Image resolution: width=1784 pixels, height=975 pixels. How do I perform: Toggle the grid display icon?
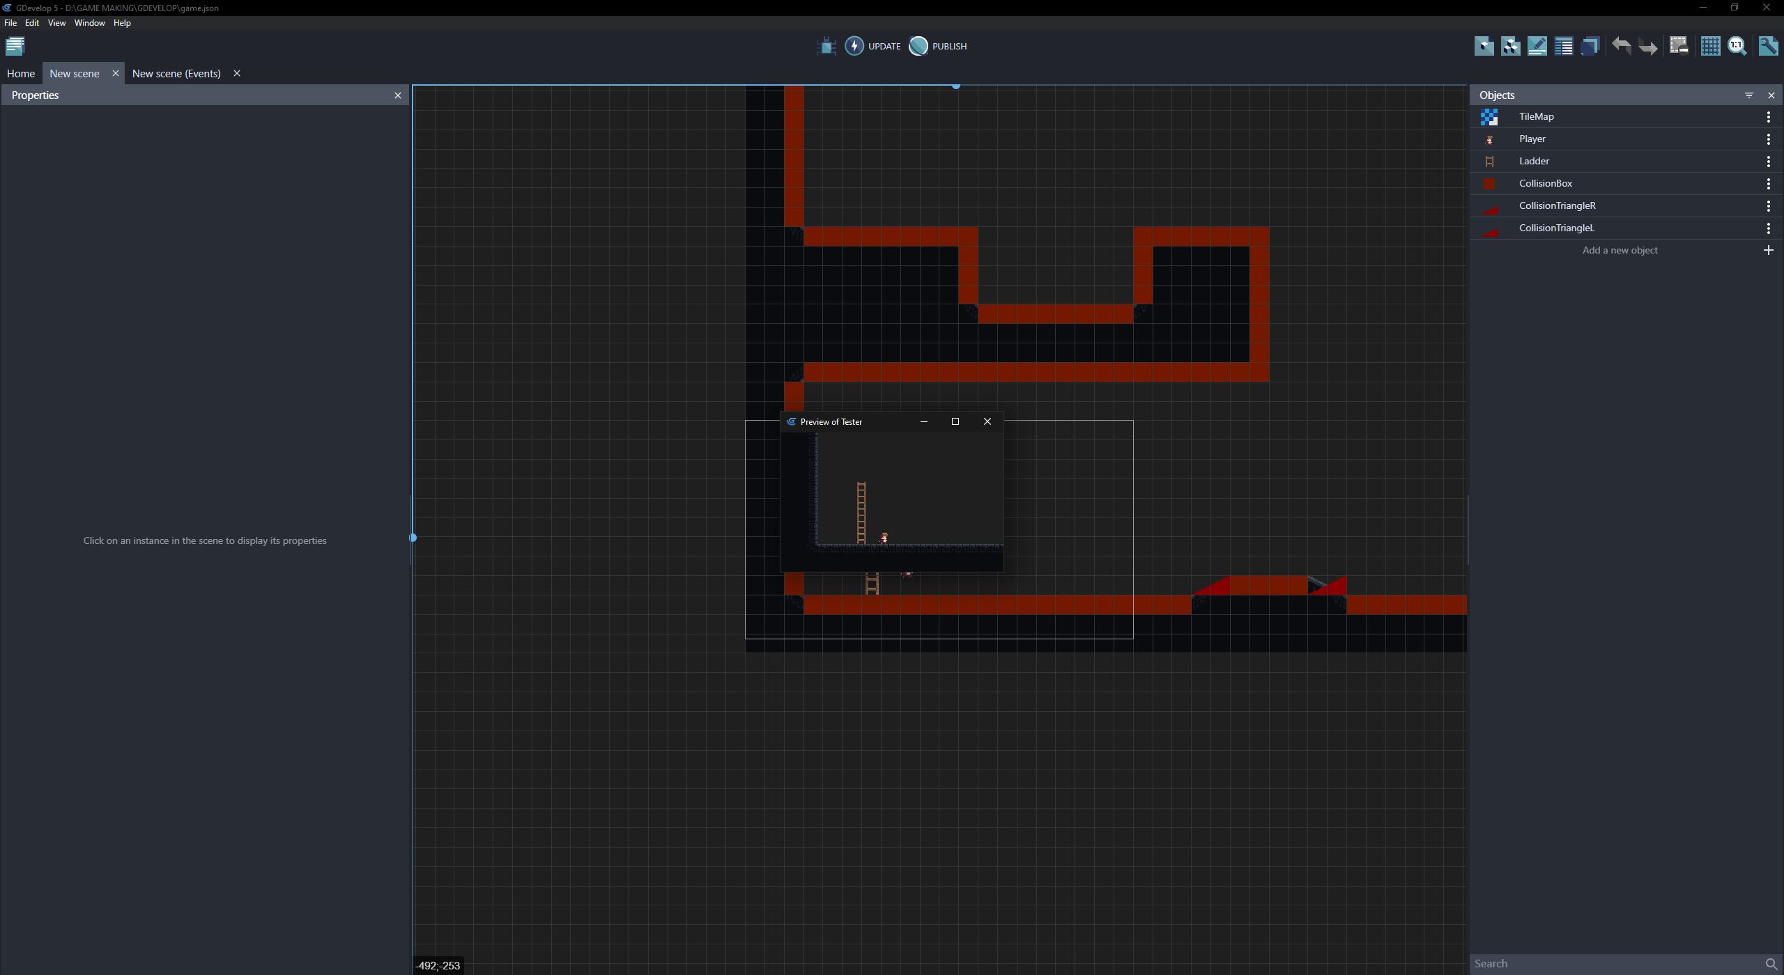pos(1712,46)
